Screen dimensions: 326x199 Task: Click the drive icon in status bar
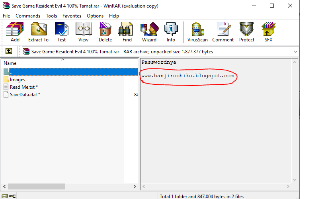click(4, 196)
